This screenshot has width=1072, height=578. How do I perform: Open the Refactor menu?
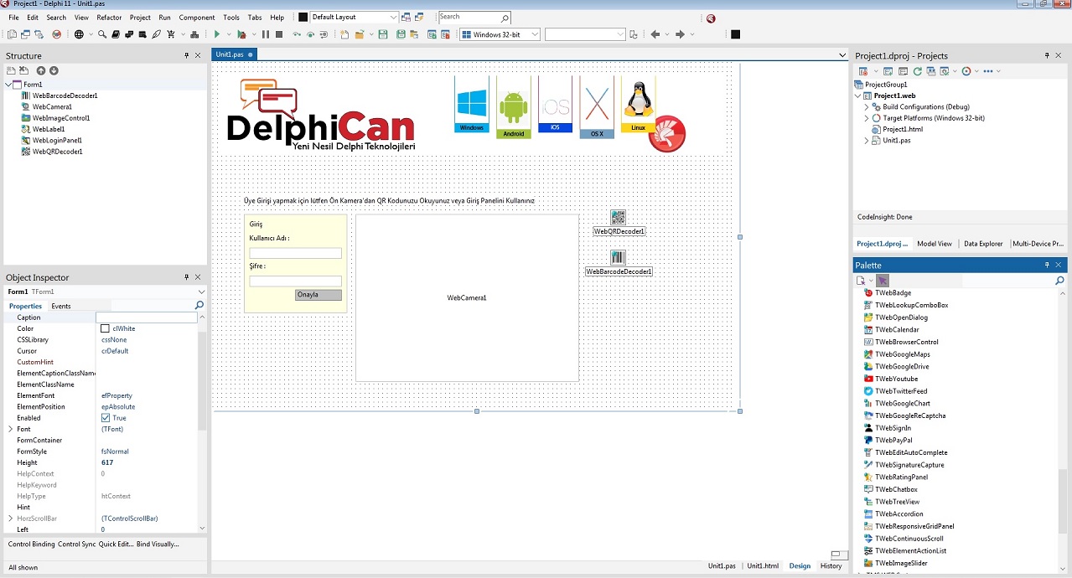(109, 17)
